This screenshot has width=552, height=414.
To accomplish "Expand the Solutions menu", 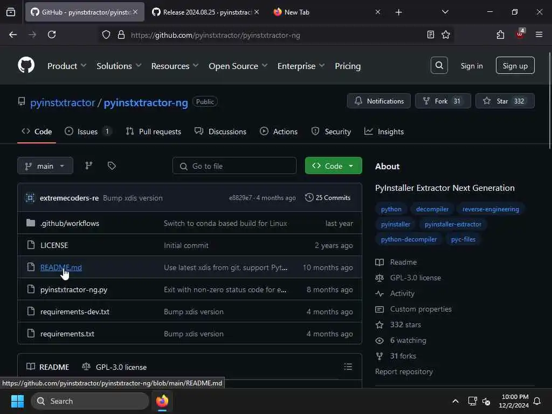I will click(x=119, y=66).
